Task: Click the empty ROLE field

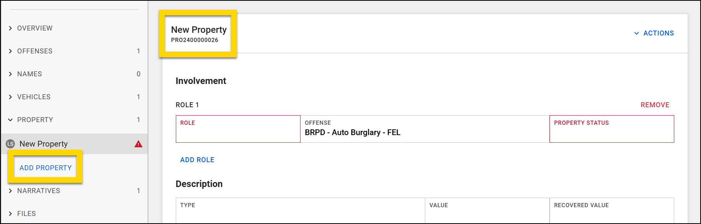Action: click(x=237, y=129)
